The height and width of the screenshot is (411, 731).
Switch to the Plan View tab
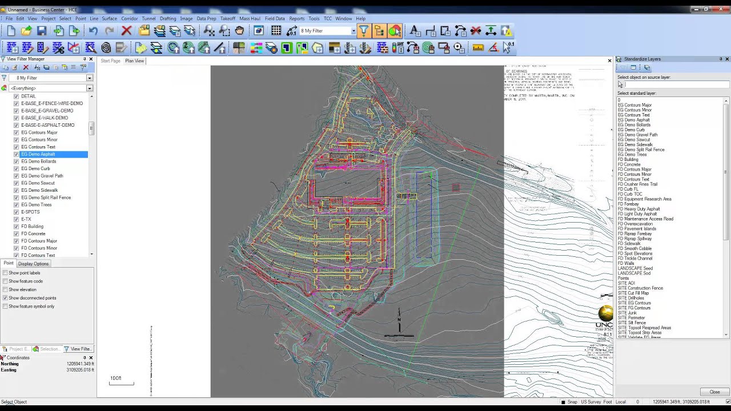coord(135,61)
